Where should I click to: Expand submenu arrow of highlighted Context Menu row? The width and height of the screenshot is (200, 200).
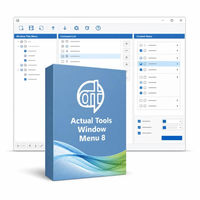(x=177, y=64)
